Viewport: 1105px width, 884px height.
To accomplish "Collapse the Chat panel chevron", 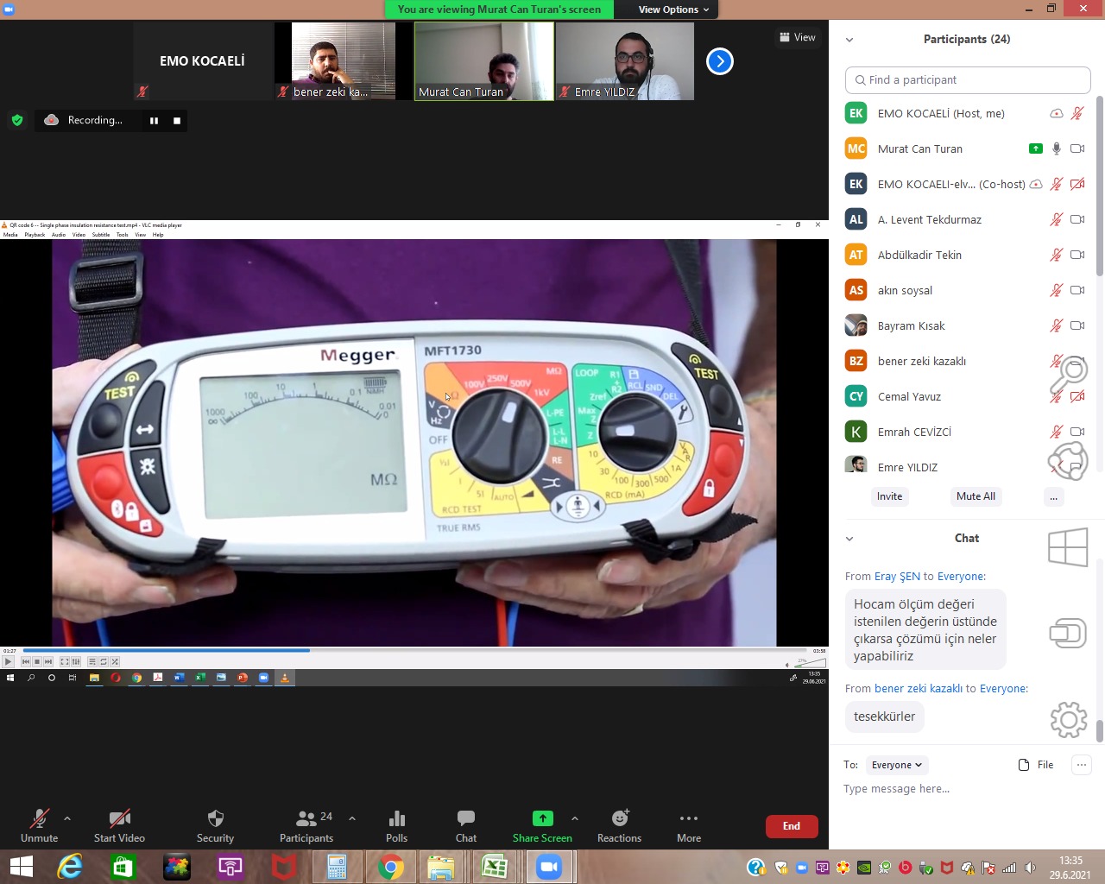I will [x=849, y=539].
